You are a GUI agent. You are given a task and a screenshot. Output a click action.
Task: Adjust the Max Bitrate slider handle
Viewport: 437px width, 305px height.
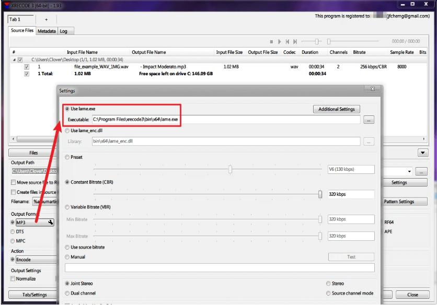tap(320, 236)
